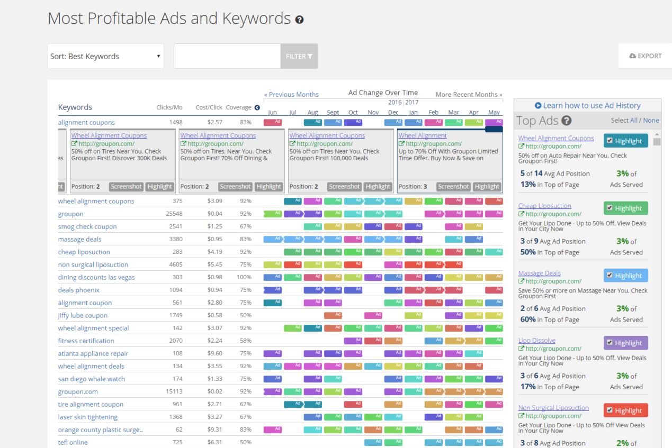
Task: Open the keyword 'deals phoenix'
Action: [x=79, y=290]
